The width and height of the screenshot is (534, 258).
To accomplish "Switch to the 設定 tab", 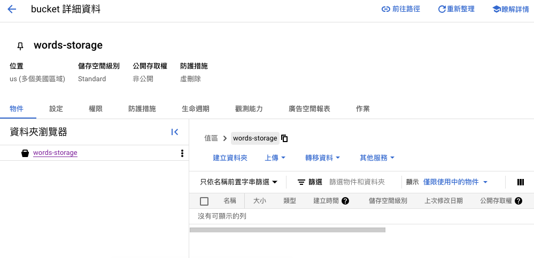I will tap(56, 109).
